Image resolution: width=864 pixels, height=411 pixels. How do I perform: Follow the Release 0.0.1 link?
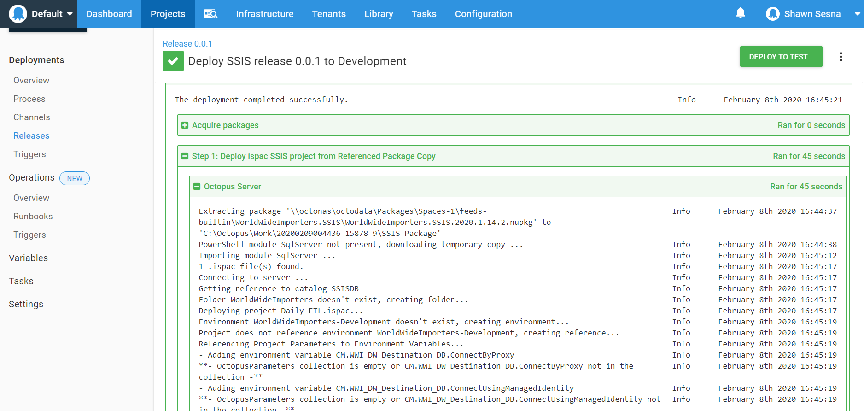187,44
